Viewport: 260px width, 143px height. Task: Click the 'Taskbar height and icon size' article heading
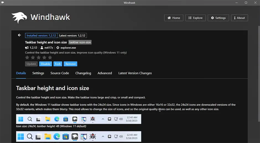pyautogui.click(x=53, y=88)
